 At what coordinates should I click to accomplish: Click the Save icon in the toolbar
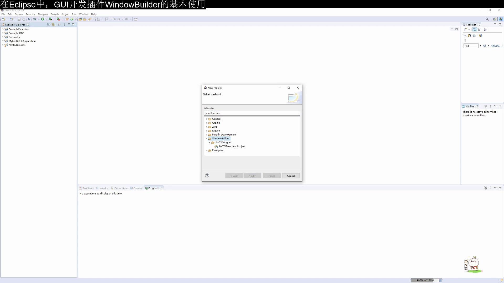pos(19,19)
